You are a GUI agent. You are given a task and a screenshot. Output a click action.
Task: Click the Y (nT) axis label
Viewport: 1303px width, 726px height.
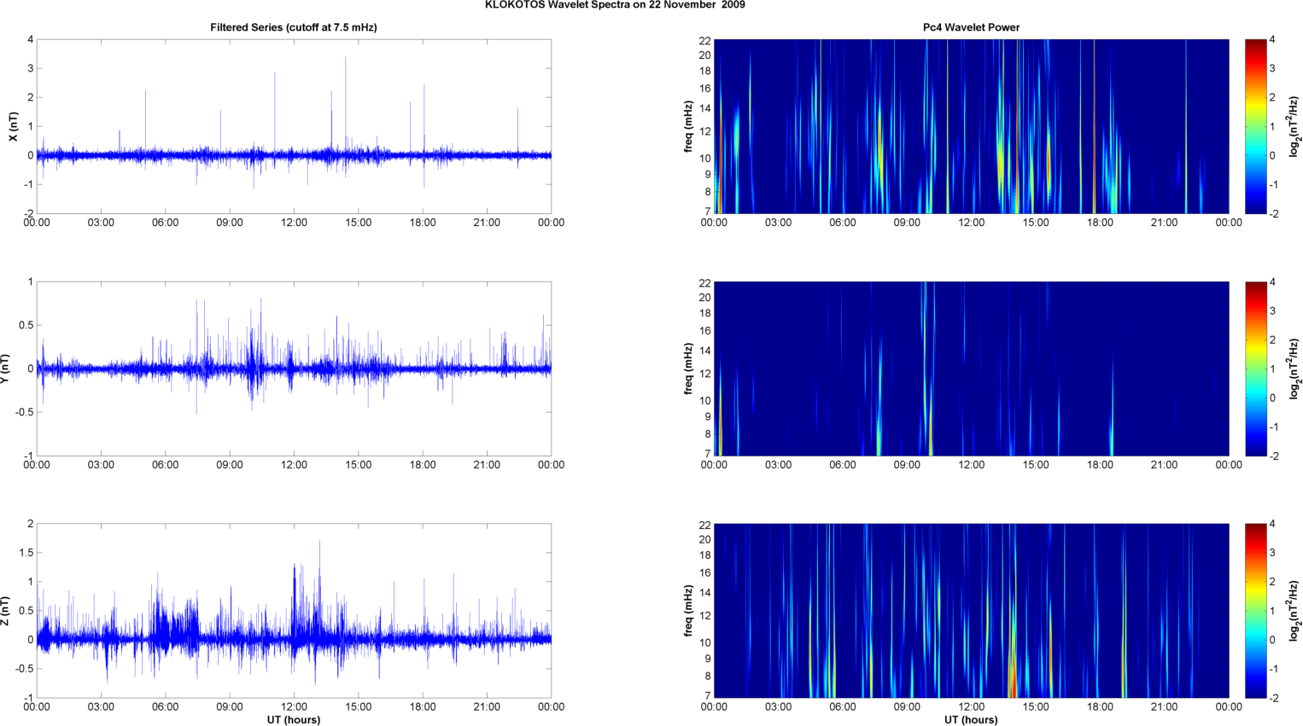coord(5,369)
